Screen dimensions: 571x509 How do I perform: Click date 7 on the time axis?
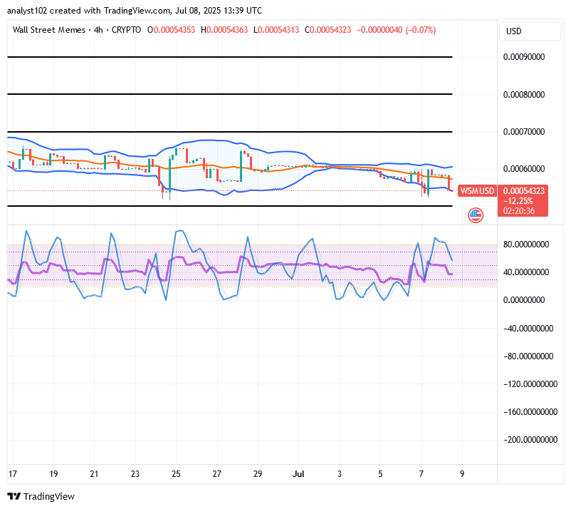(421, 474)
